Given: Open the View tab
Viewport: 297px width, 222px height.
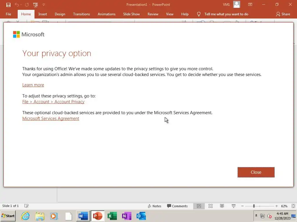Looking at the screenshot, I should tap(170, 14).
